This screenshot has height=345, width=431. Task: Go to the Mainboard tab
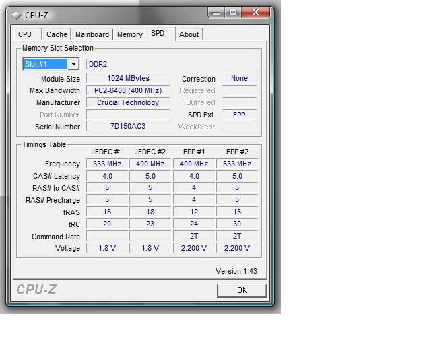click(92, 34)
